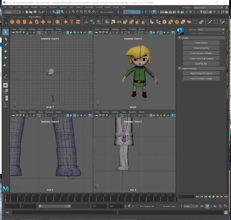The width and height of the screenshot is (231, 220).
Task: Open the menu set dropdown
Action: point(12,12)
